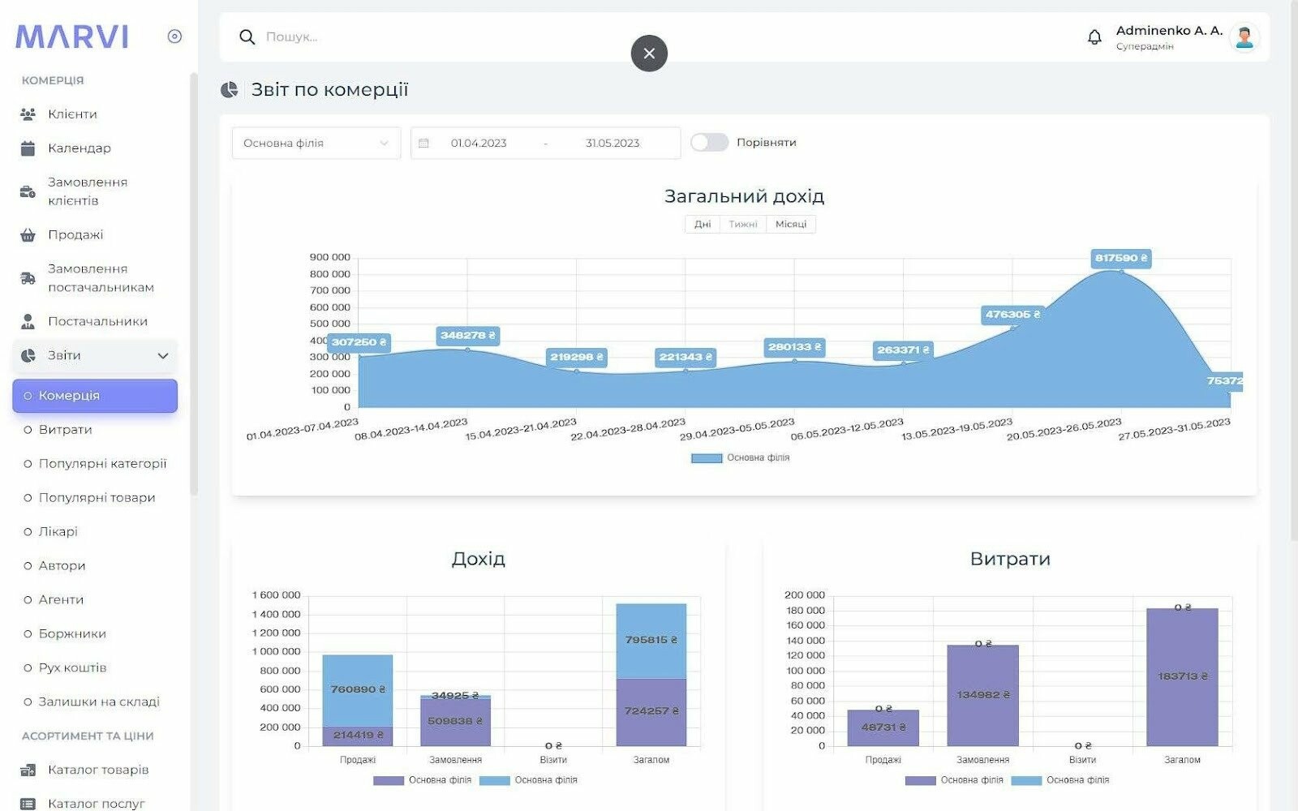Select the Витрати report option
This screenshot has width=1298, height=811.
coord(65,430)
